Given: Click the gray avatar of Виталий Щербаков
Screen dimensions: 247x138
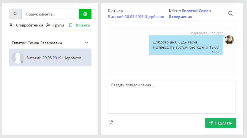Looking at the screenshot, I should pyautogui.click(x=18, y=58).
